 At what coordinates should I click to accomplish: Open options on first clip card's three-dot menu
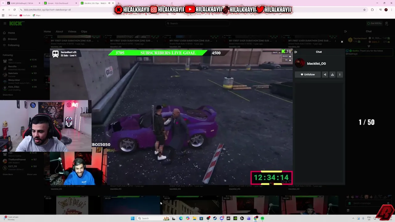(x=98, y=41)
